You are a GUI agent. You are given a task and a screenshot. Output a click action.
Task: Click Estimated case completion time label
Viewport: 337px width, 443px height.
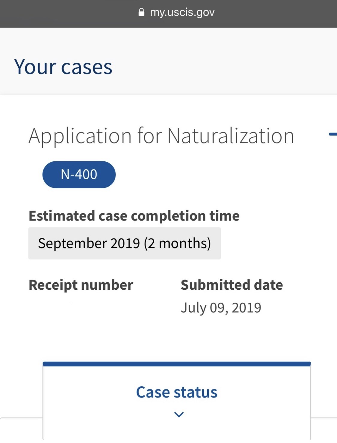click(134, 216)
